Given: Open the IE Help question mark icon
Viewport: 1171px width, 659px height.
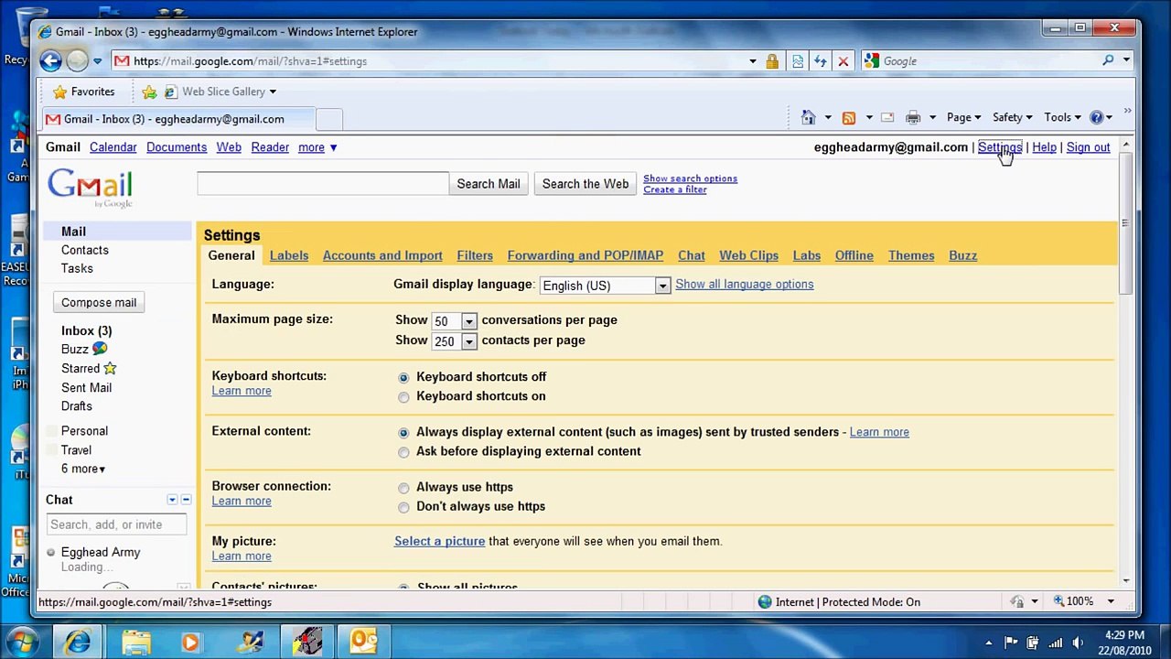Looking at the screenshot, I should (x=1096, y=117).
